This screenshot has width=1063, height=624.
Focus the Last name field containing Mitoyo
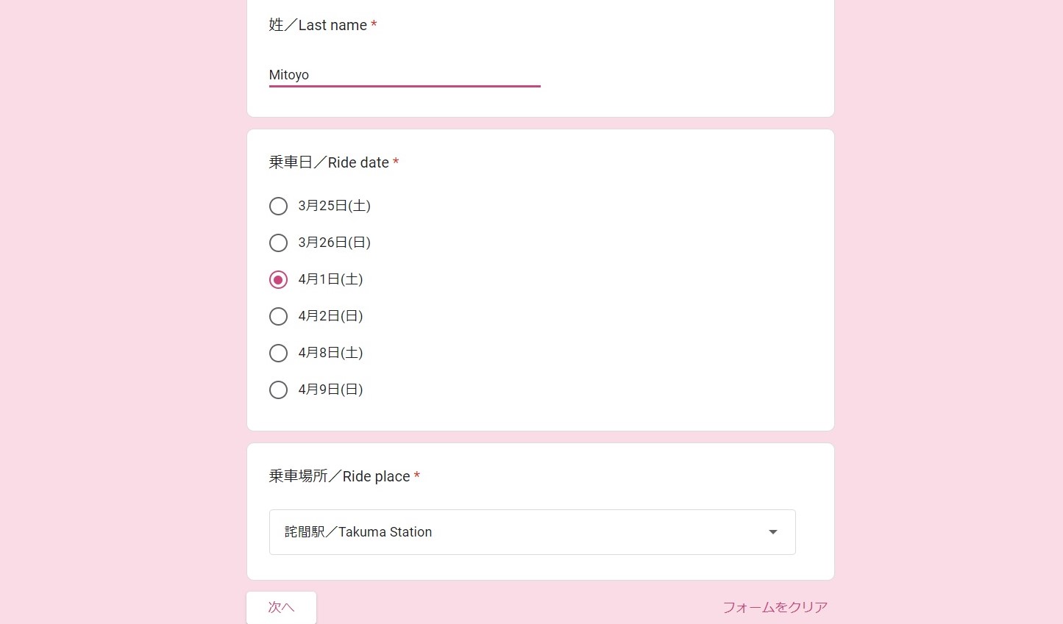405,75
